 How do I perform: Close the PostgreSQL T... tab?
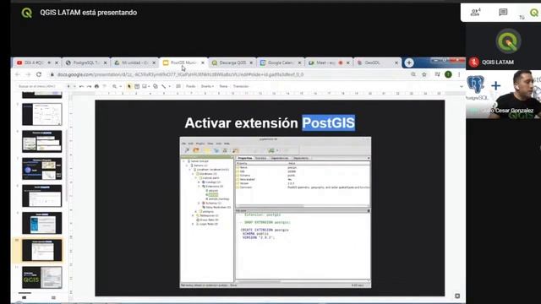(x=105, y=62)
